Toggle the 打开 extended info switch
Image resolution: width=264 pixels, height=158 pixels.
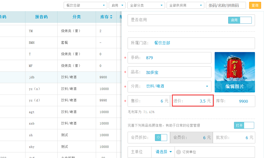tap(244, 125)
